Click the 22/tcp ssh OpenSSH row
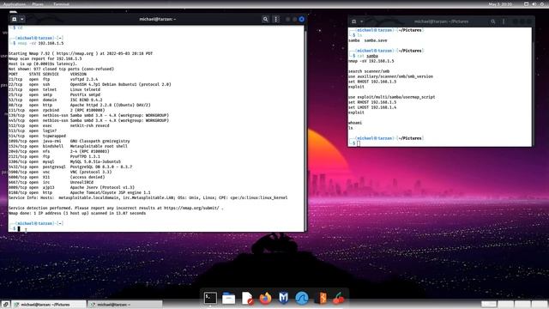This screenshot has height=309, width=549. tap(89, 84)
